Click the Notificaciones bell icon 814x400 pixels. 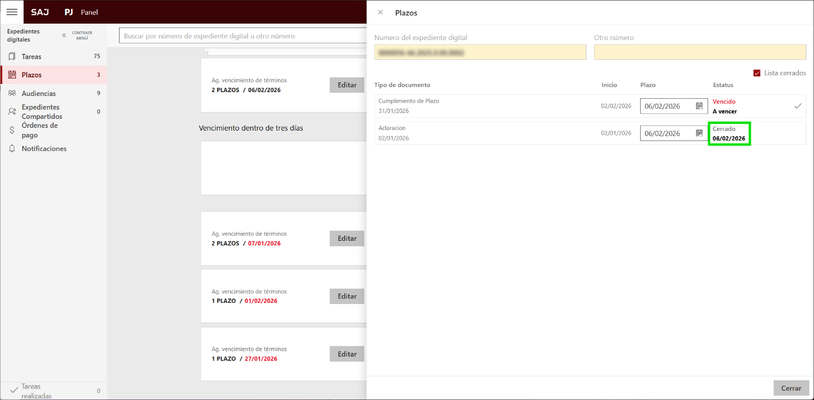(12, 149)
